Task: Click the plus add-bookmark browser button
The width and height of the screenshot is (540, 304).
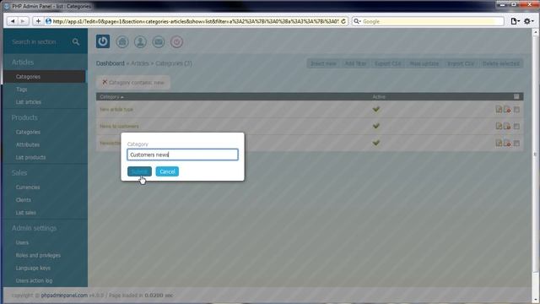Action: coord(38,21)
